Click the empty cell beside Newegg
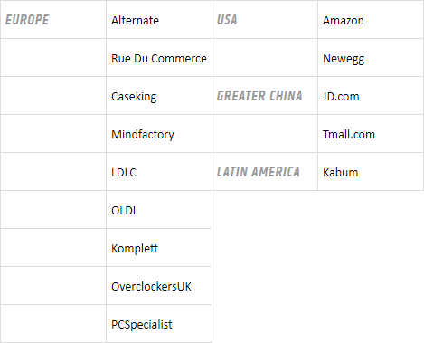The height and width of the screenshot is (343, 424). coord(265,58)
